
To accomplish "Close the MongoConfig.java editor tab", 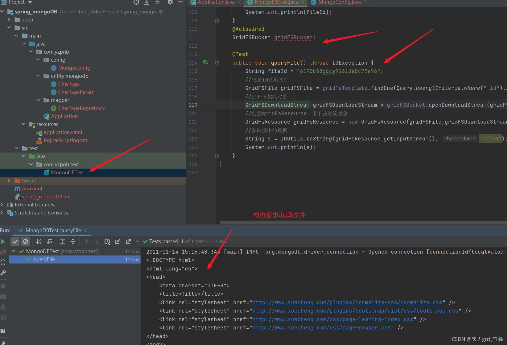I will pyautogui.click(x=366, y=2).
